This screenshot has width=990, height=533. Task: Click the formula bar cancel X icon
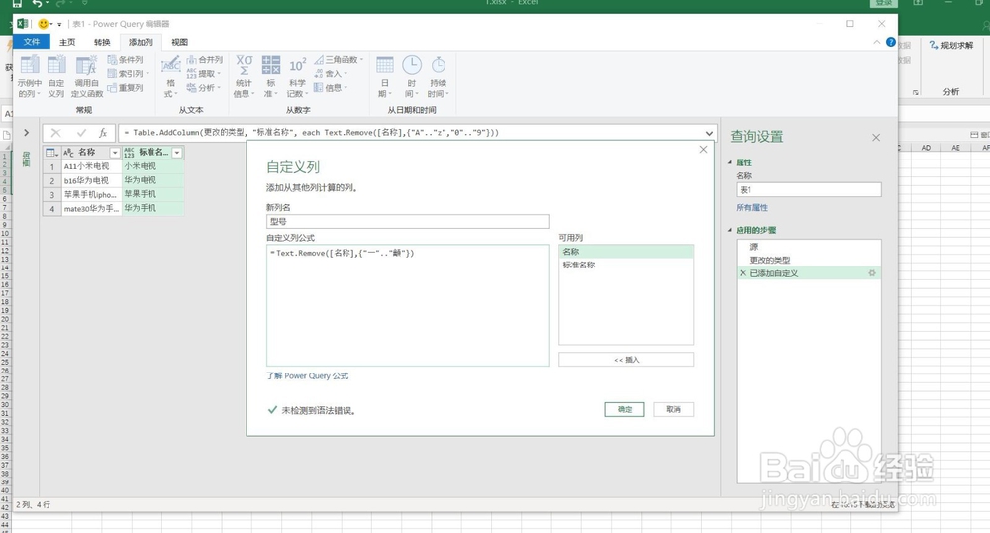coord(55,133)
